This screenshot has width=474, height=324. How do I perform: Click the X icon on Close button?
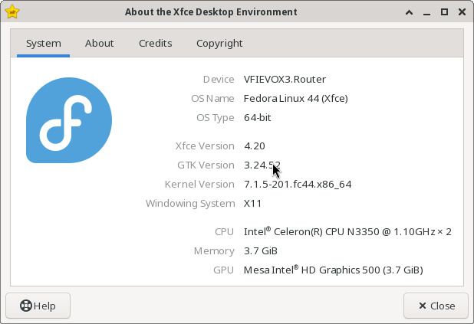[x=423, y=306]
